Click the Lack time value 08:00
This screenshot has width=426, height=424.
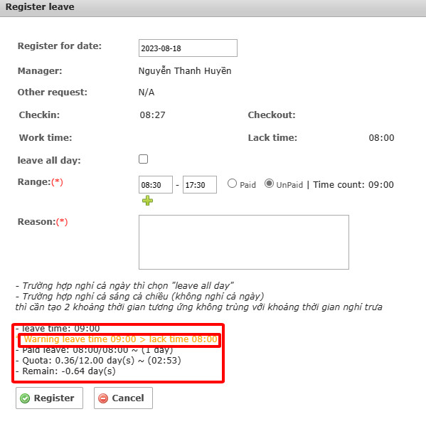click(x=381, y=138)
